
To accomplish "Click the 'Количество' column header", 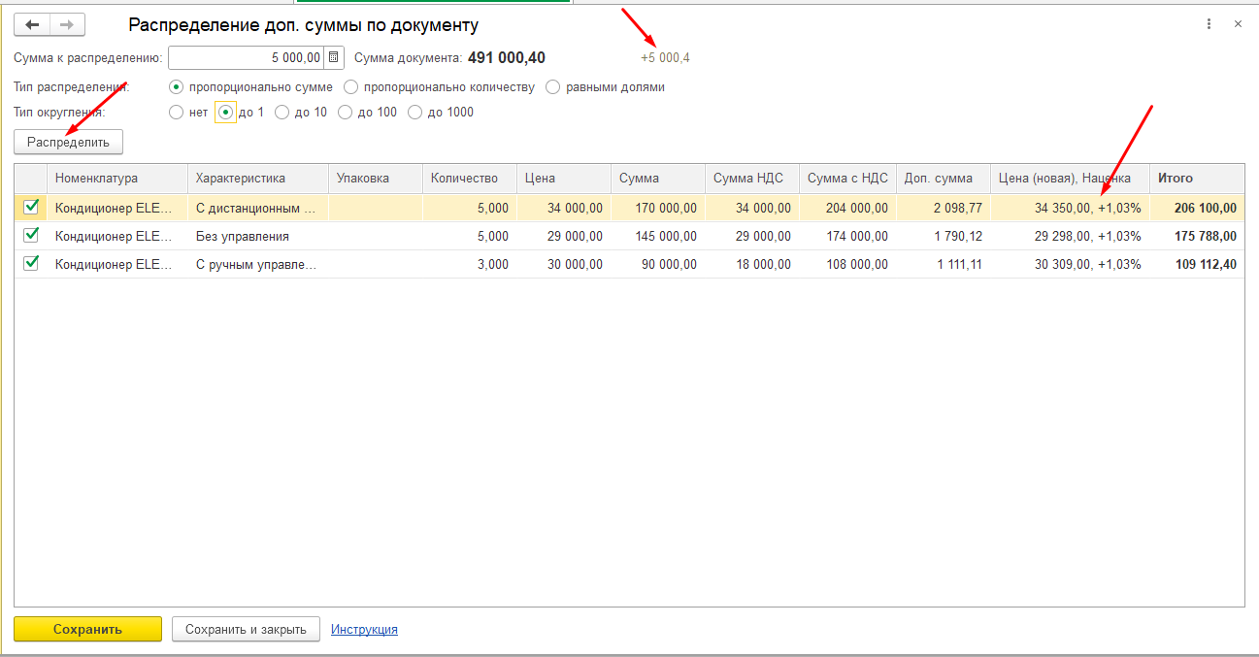I will 470,179.
